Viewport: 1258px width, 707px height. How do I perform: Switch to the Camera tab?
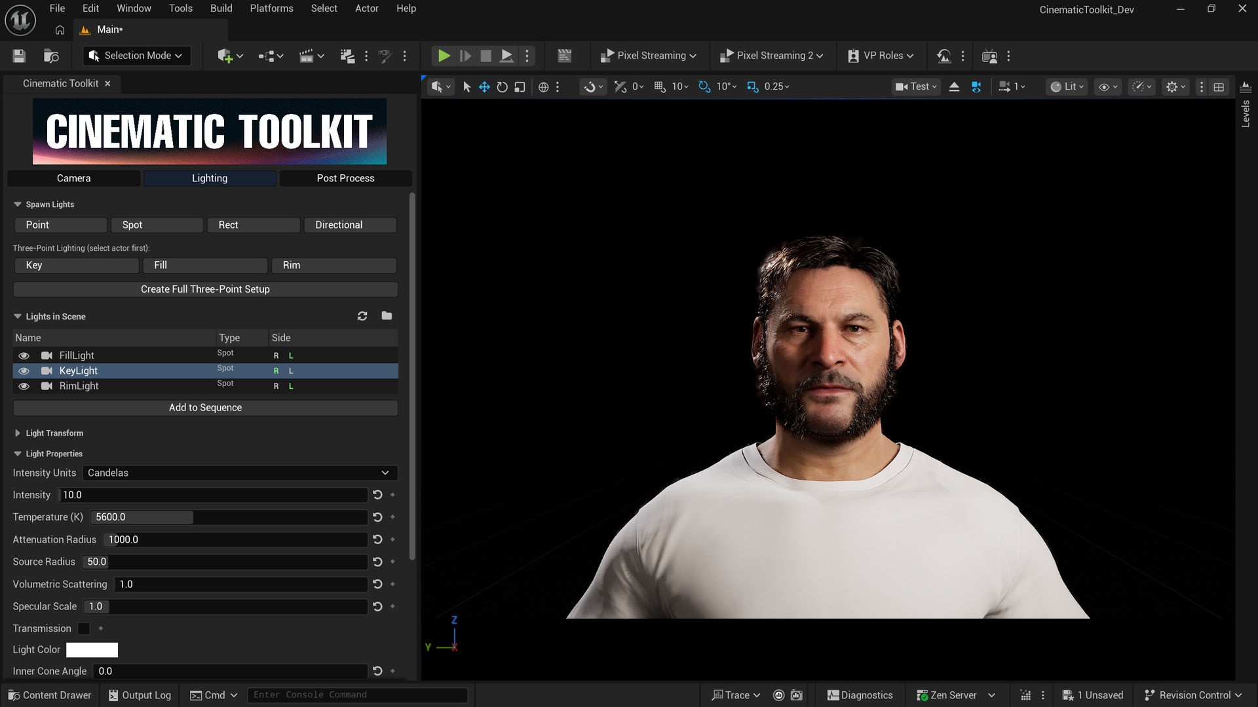pyautogui.click(x=73, y=178)
